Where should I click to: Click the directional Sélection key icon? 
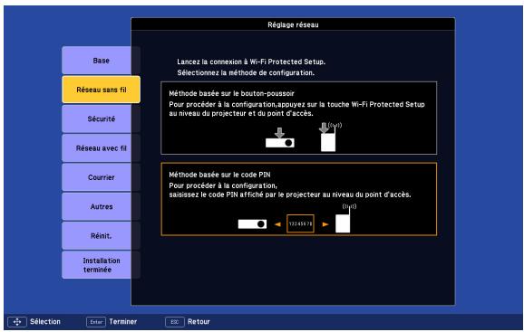coord(17,322)
